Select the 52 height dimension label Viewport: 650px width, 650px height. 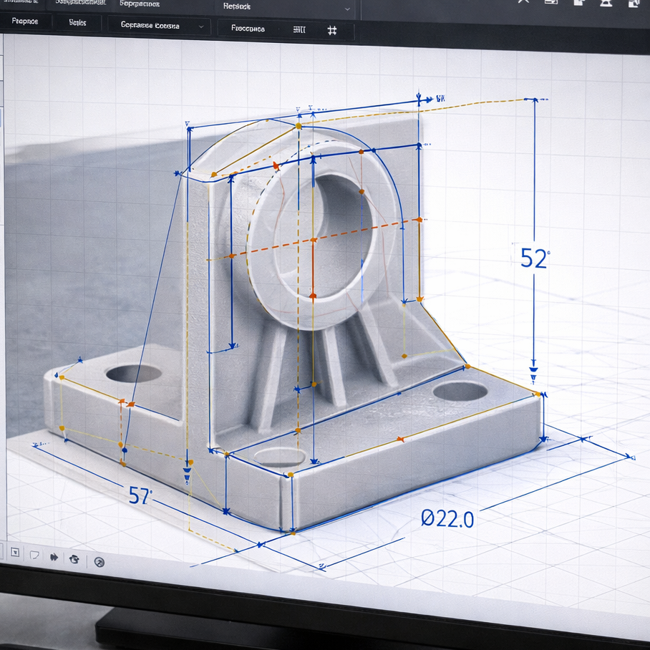click(x=533, y=258)
